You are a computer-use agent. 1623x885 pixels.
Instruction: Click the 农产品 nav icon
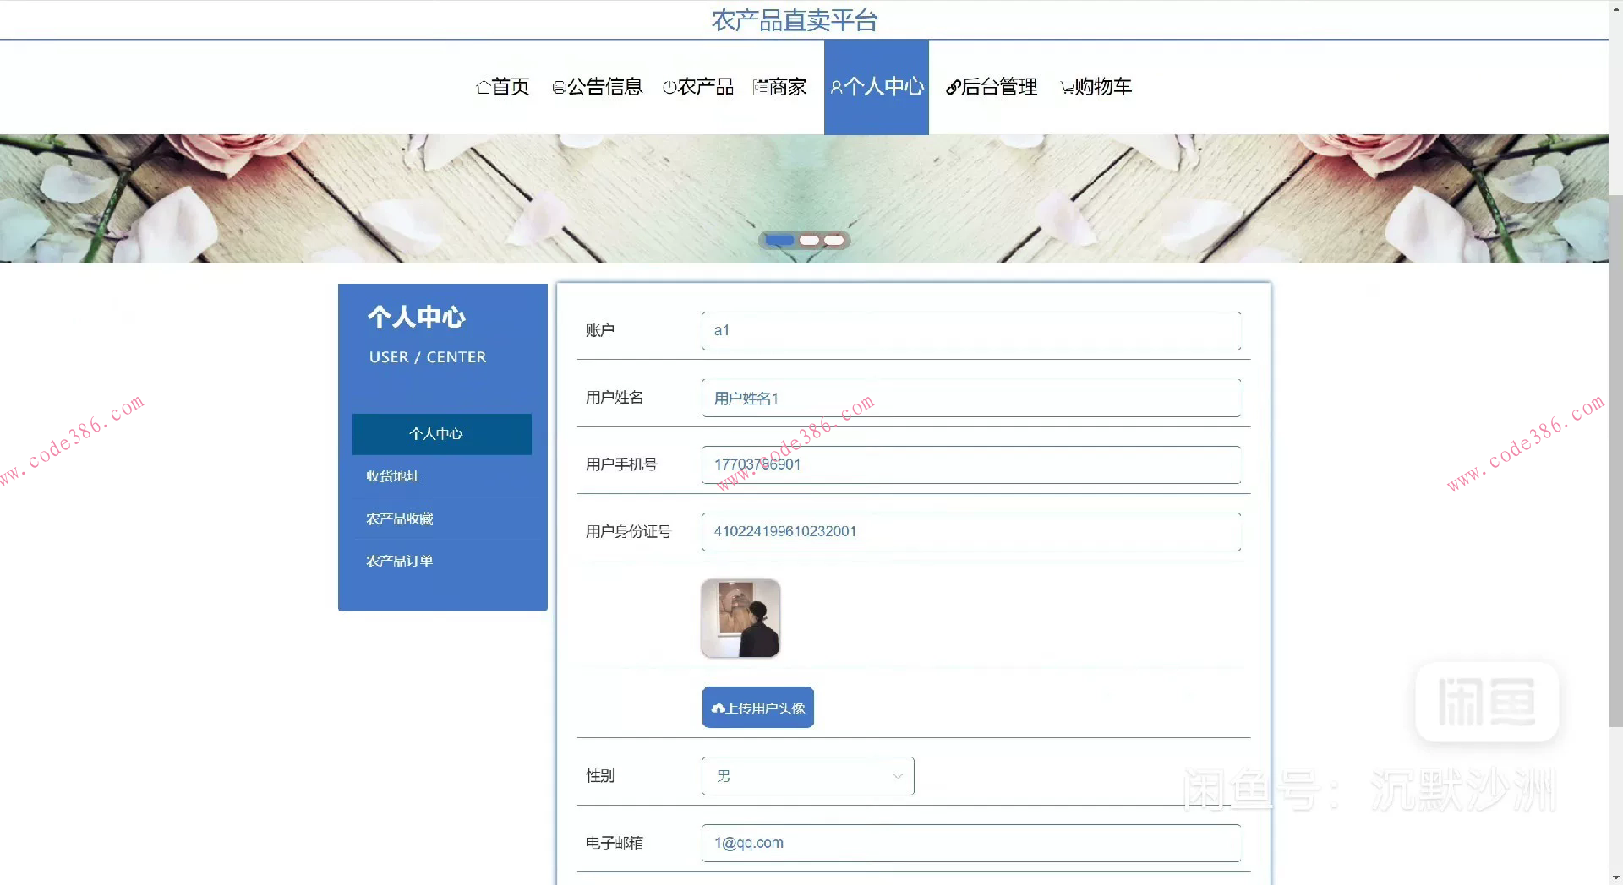669,87
